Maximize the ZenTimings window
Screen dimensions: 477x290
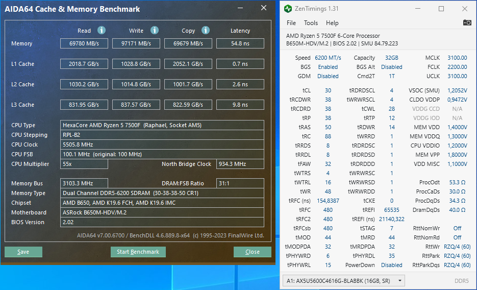point(441,9)
